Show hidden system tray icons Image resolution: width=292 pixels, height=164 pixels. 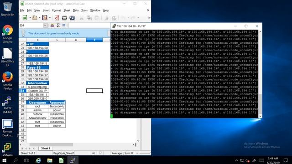pos(236,160)
